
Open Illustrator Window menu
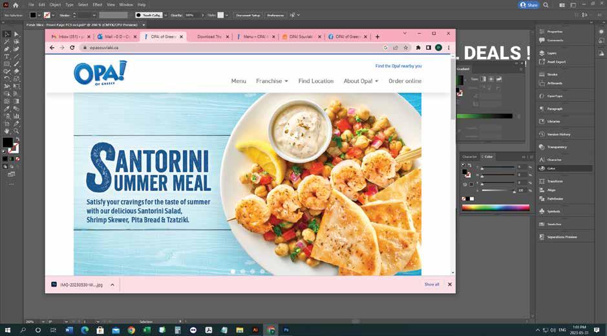[126, 5]
